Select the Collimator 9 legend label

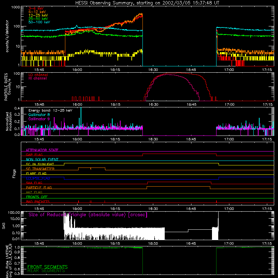[x=39, y=119]
